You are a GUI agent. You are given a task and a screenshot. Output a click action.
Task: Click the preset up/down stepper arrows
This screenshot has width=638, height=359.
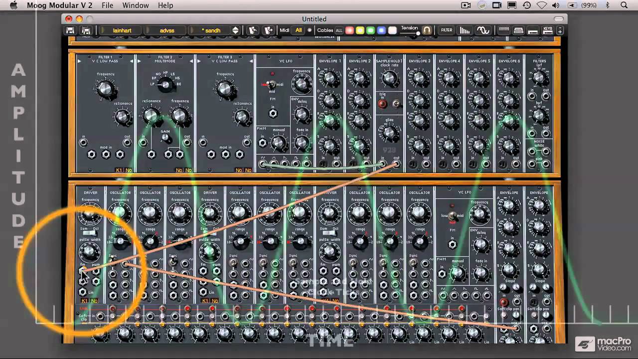(235, 30)
